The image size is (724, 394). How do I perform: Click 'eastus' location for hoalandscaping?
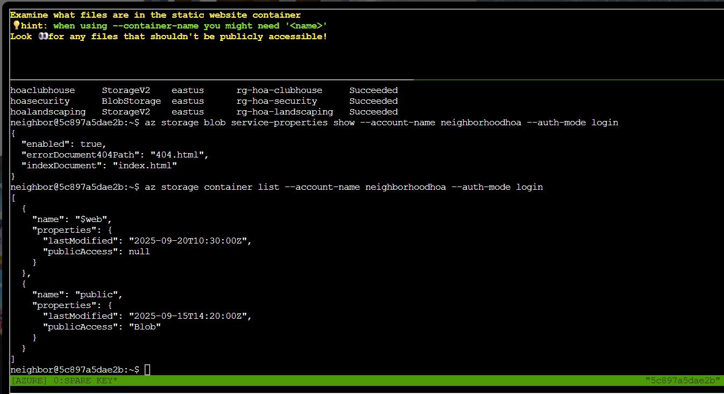point(188,112)
